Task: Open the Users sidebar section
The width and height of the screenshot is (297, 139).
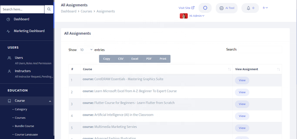Action: (x=19, y=58)
